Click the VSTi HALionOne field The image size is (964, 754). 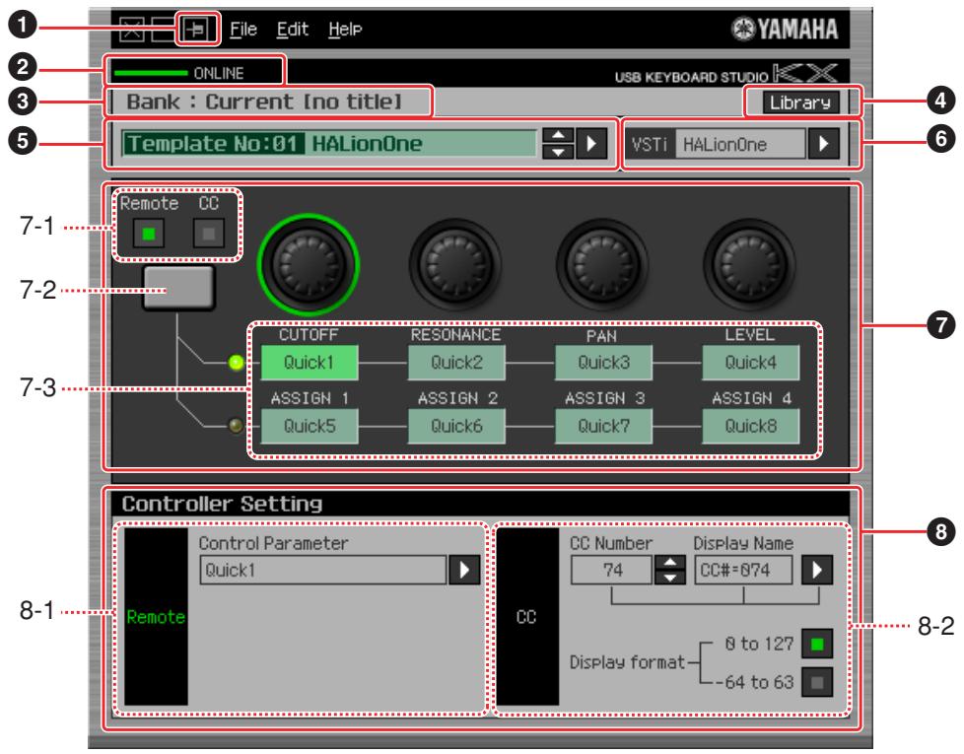pos(740,145)
